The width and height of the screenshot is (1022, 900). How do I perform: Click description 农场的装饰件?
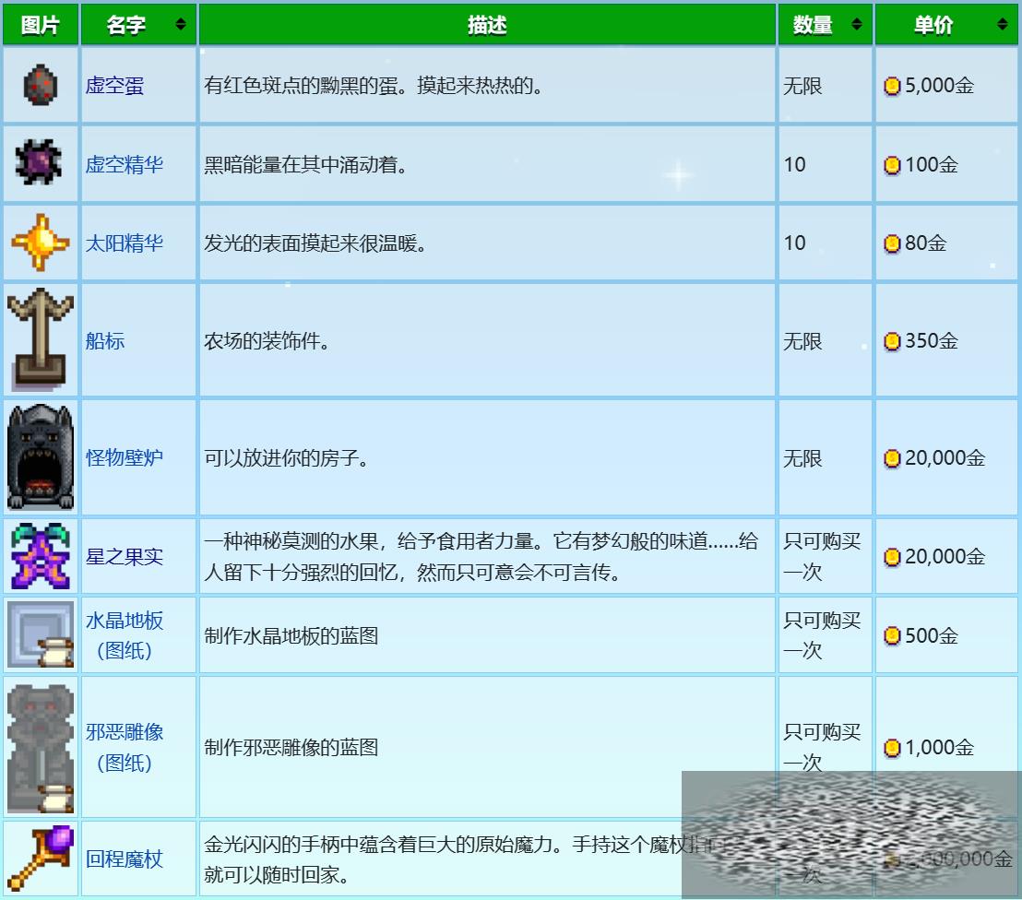pyautogui.click(x=267, y=341)
